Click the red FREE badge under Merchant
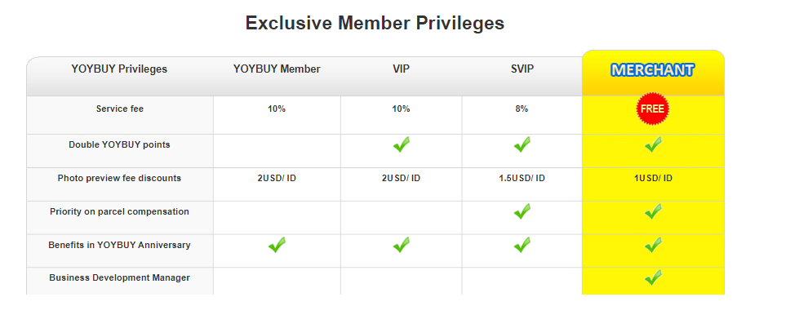The height and width of the screenshot is (315, 808). [653, 109]
